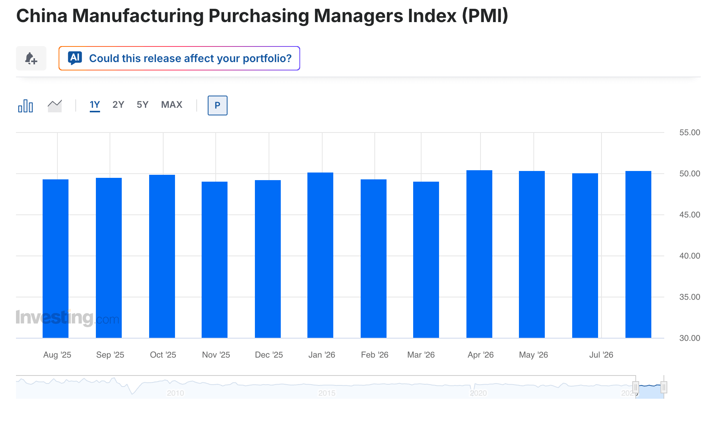Grab the right navigator range handle
This screenshot has width=716, height=425.
tap(663, 387)
